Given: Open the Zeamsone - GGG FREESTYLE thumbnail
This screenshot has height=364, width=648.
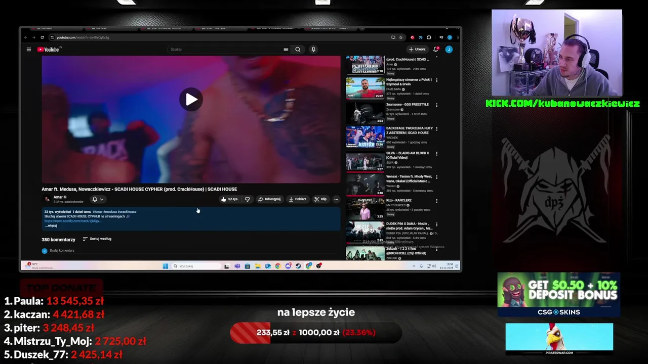Looking at the screenshot, I should (x=365, y=113).
